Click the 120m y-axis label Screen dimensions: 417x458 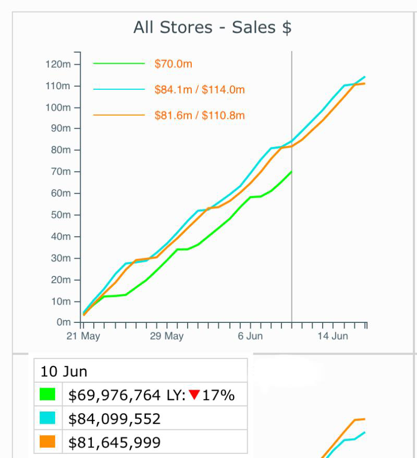click(x=58, y=64)
